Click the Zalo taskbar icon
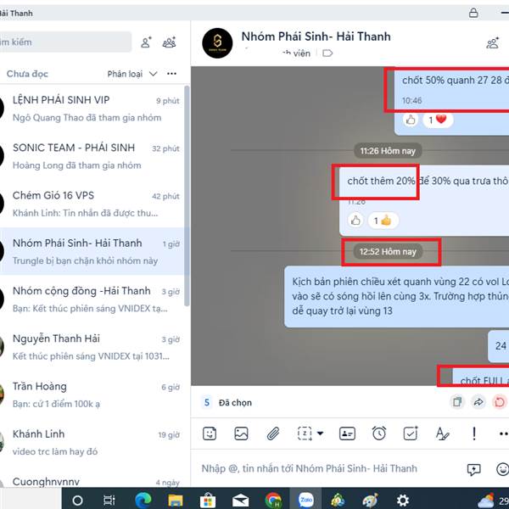 (305, 500)
